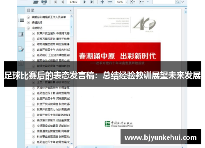Click the China Statistics Press logo
Viewport: 205px width, 148px height.
tap(119, 124)
